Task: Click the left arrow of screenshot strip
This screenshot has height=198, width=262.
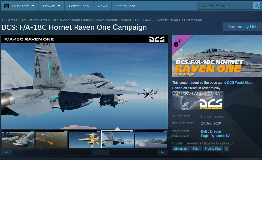Action: tap(7, 153)
